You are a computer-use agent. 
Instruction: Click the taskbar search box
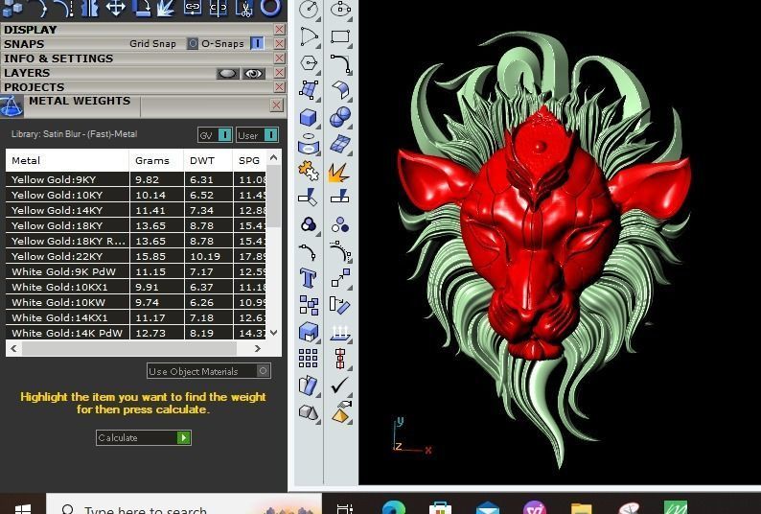(x=184, y=505)
